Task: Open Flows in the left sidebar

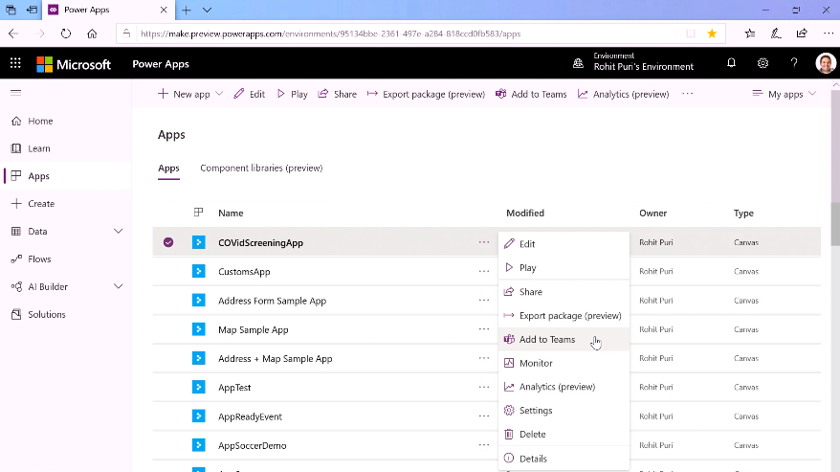Action: tap(39, 258)
